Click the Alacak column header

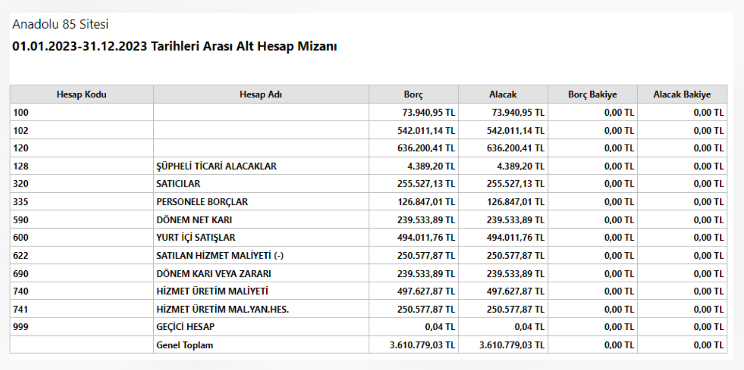point(503,94)
